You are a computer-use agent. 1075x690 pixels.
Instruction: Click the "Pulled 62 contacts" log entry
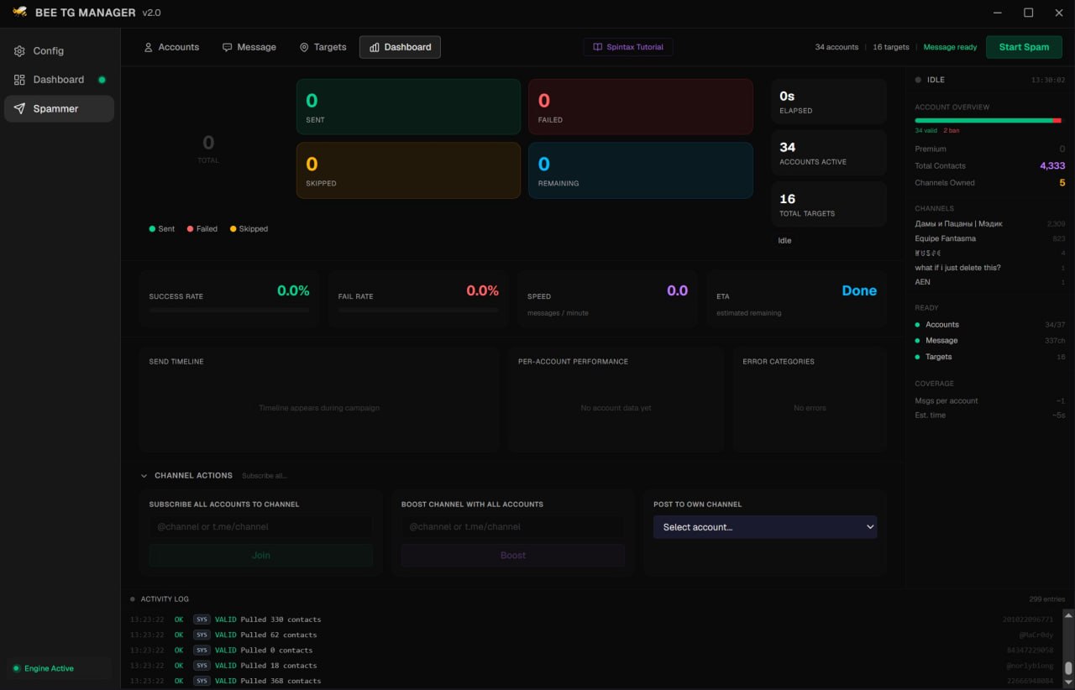(593, 635)
